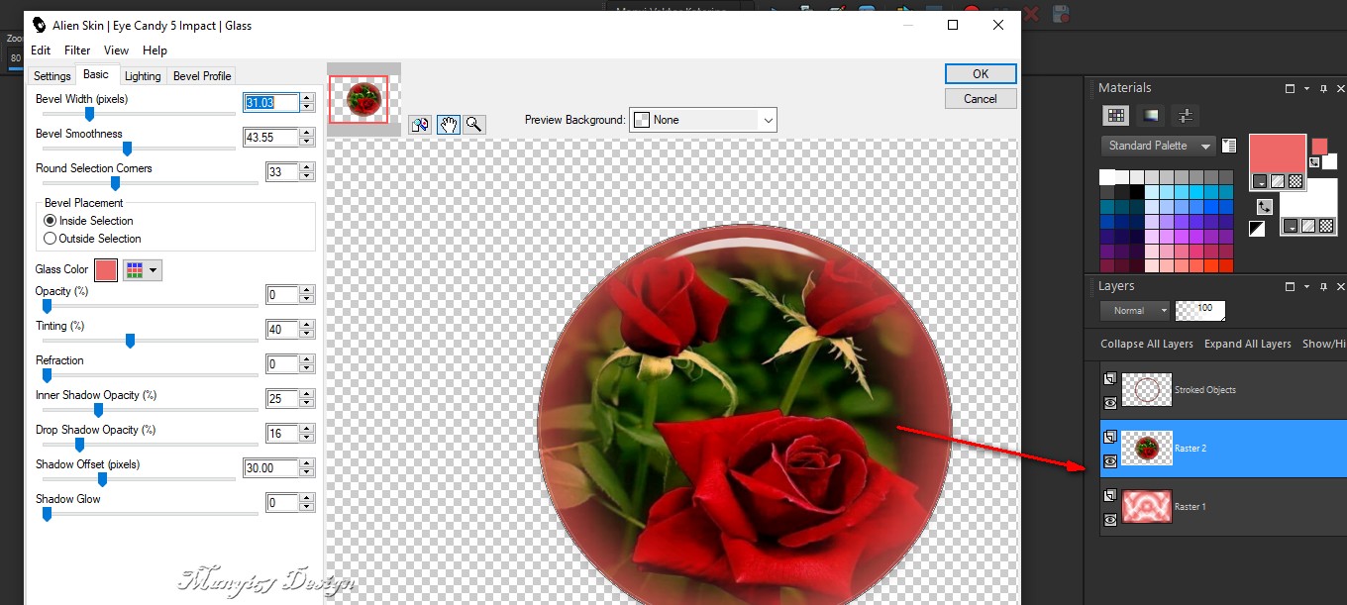Image resolution: width=1347 pixels, height=605 pixels.
Task: Open the Standard Palette dropdown
Action: coord(1158,146)
